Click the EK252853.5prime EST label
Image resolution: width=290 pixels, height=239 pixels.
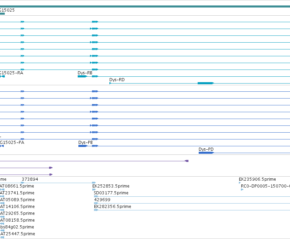111,186
